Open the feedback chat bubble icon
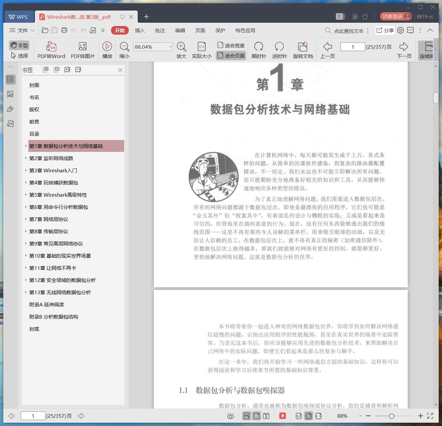The image size is (442, 426). 410,30
